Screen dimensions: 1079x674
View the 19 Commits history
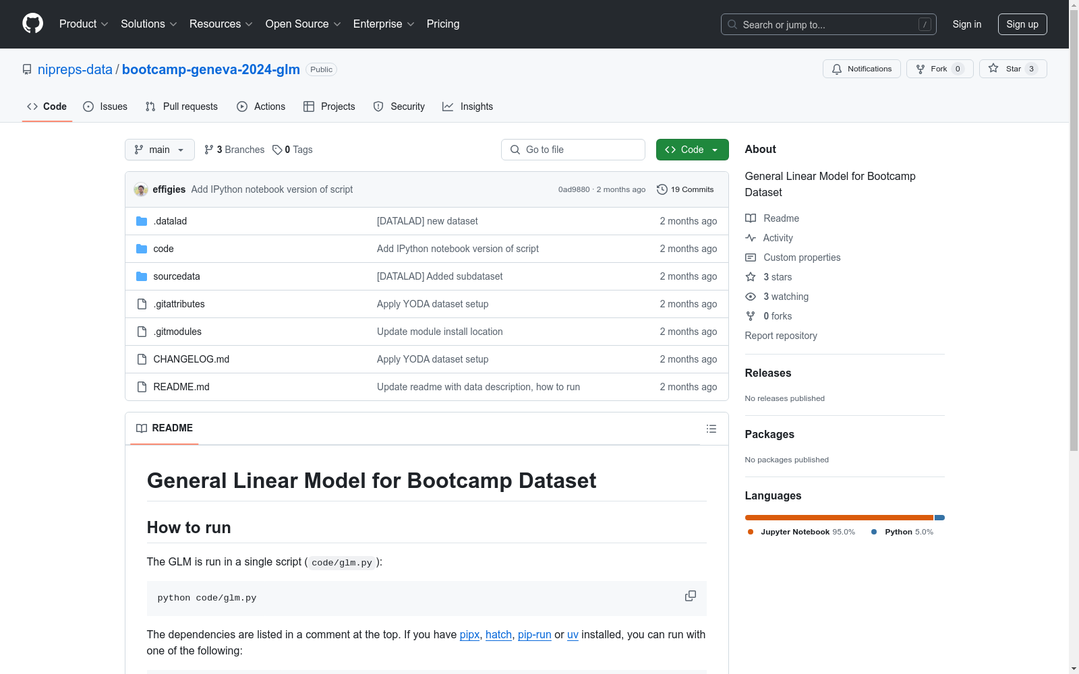point(685,189)
